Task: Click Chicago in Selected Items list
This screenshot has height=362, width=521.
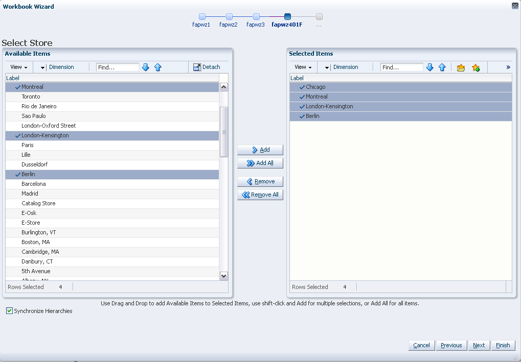Action: (x=401, y=87)
